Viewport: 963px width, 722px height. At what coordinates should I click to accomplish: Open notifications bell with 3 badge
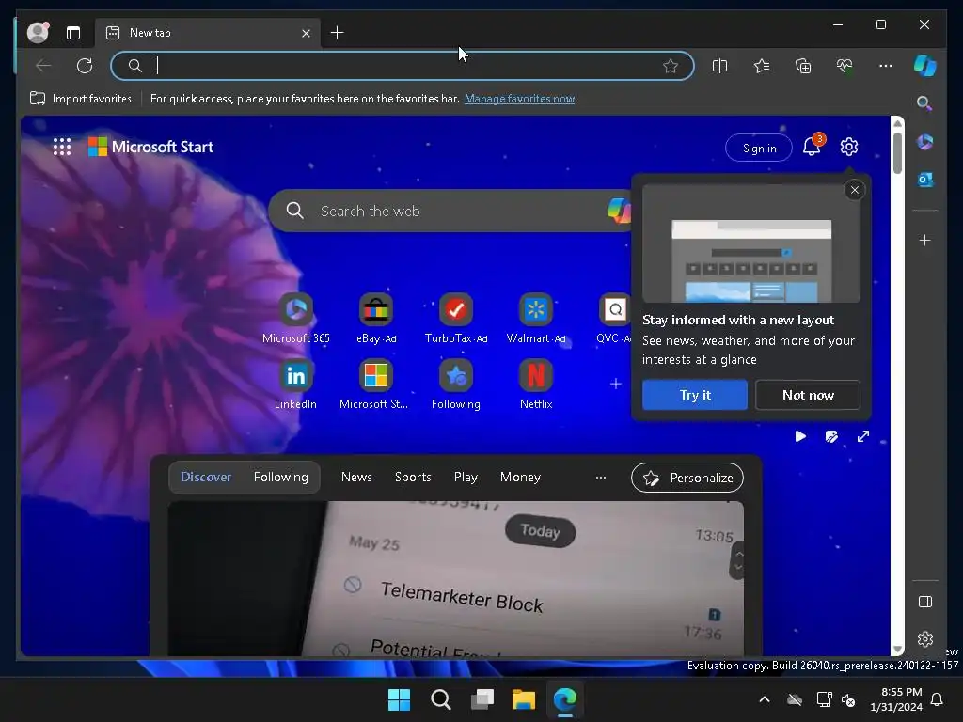click(813, 146)
